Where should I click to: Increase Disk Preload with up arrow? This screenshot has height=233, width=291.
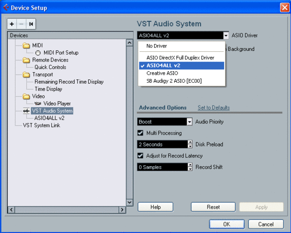pos(190,142)
